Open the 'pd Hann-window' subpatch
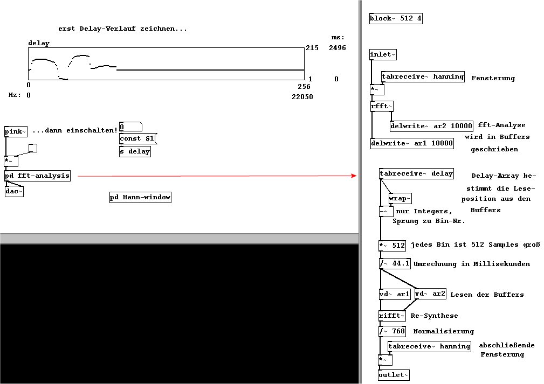 coord(140,198)
